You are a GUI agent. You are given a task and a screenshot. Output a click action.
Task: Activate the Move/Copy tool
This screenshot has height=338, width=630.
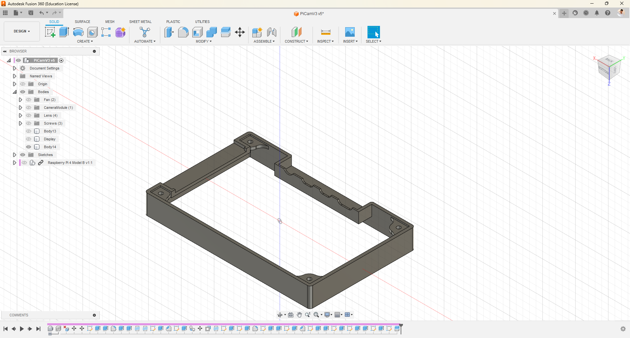tap(240, 32)
